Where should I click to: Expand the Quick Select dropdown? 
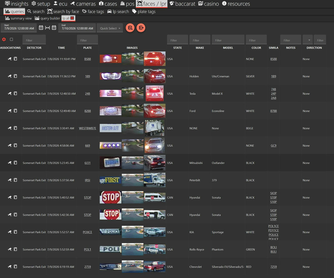(110, 28)
